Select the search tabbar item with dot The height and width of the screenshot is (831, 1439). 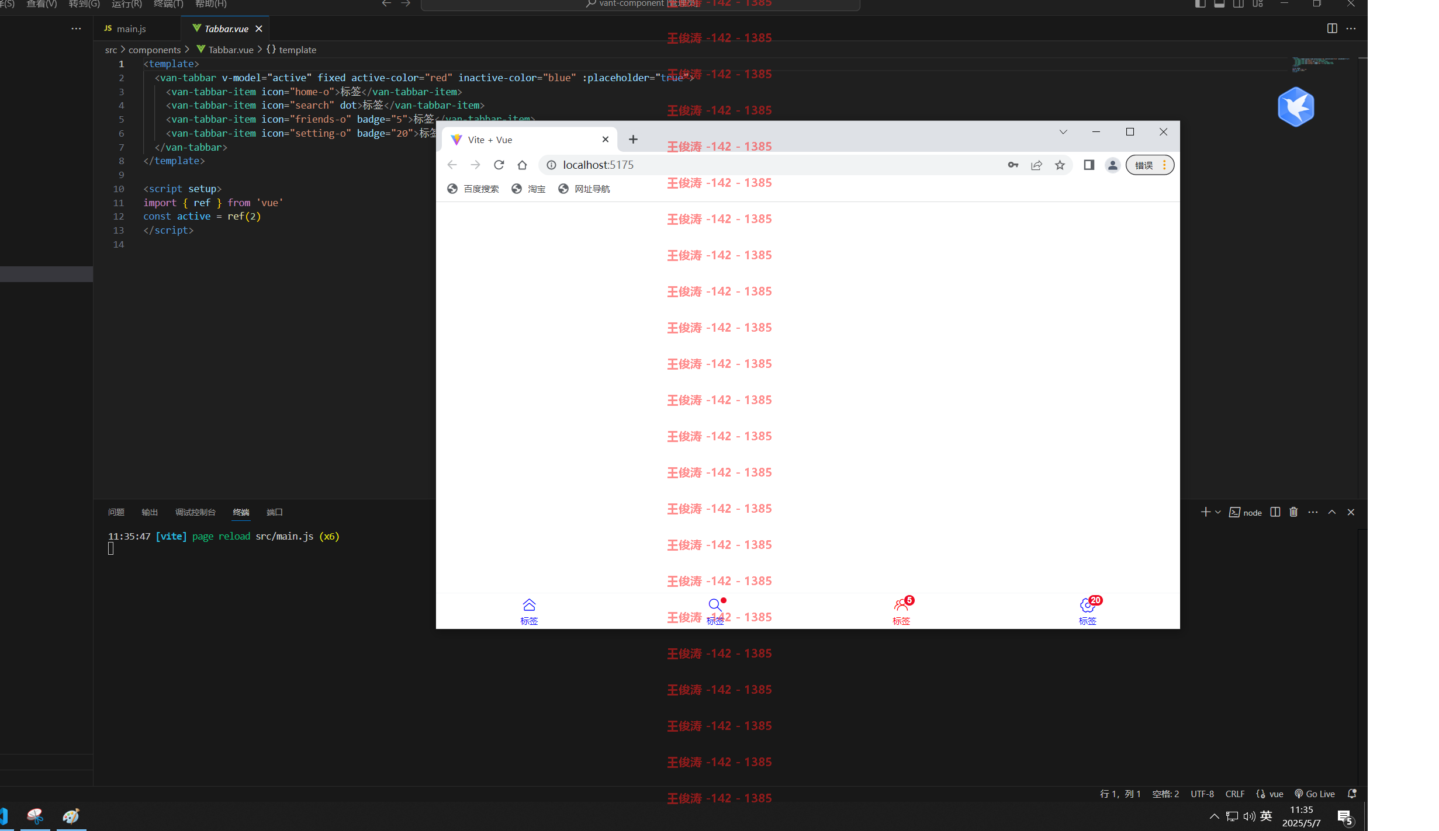715,611
